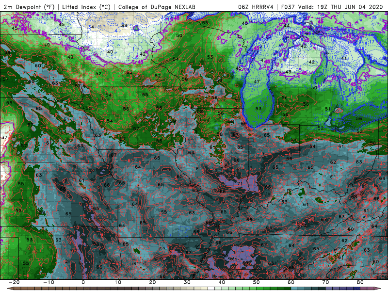388x291 pixels.
Task: Click the '51' dewpoint value on the map
Action: [x=328, y=109]
